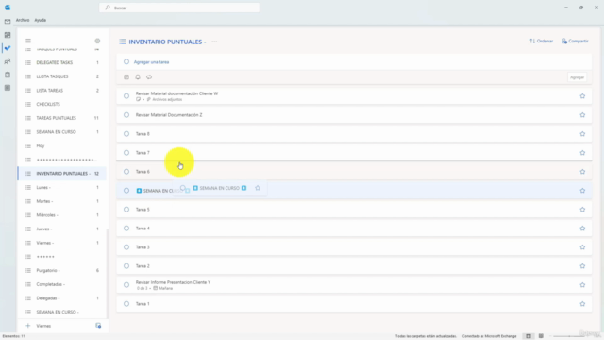Viewport: 604px width, 340px height.
Task: Star the Tarea 7 task
Action: [582, 153]
